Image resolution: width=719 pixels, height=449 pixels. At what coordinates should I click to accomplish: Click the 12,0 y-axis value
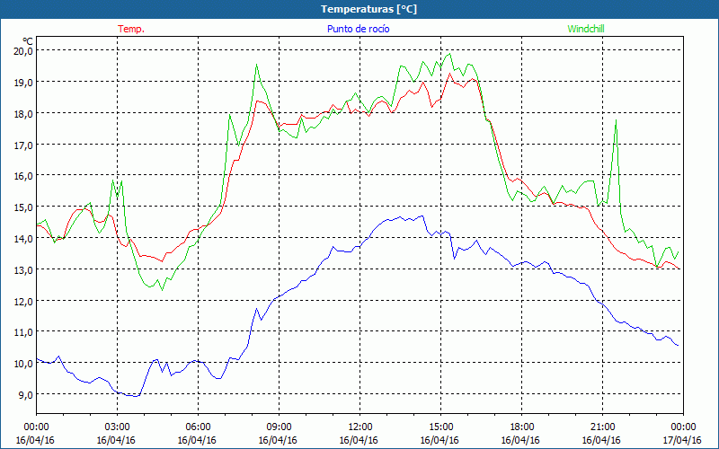click(23, 301)
